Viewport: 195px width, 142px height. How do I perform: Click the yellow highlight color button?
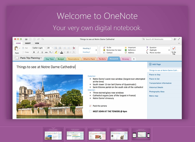[56, 52]
